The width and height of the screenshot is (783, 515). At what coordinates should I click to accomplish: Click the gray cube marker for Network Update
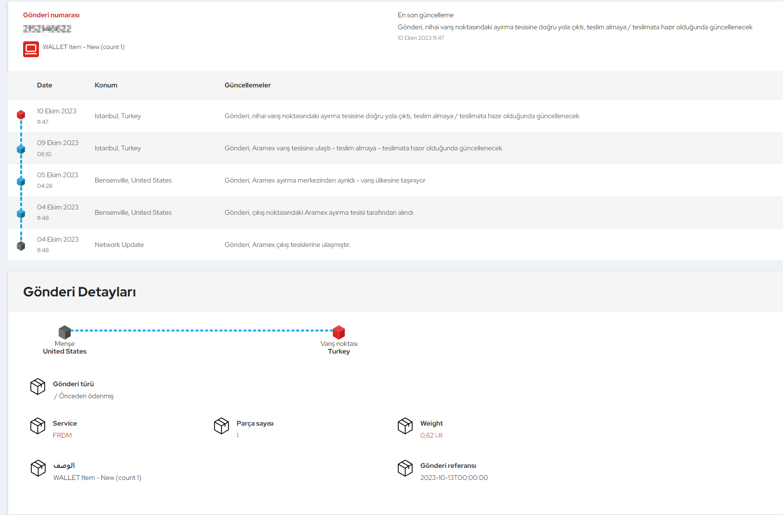coord(21,246)
